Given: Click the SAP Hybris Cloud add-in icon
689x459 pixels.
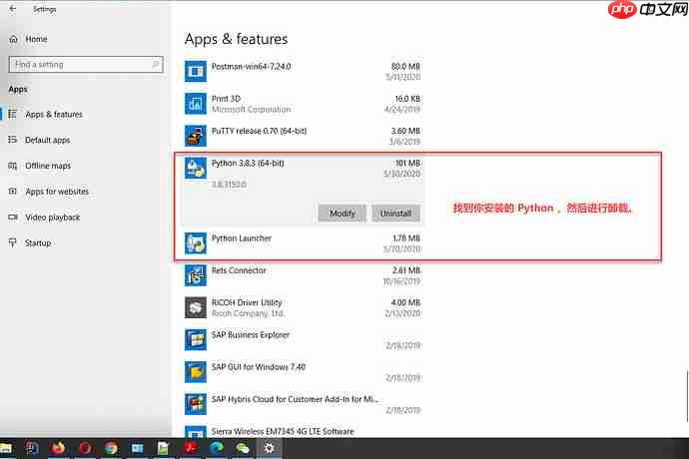Looking at the screenshot, I should click(196, 404).
